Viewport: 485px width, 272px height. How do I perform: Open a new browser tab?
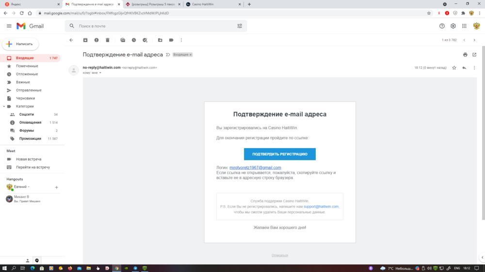(249, 4)
